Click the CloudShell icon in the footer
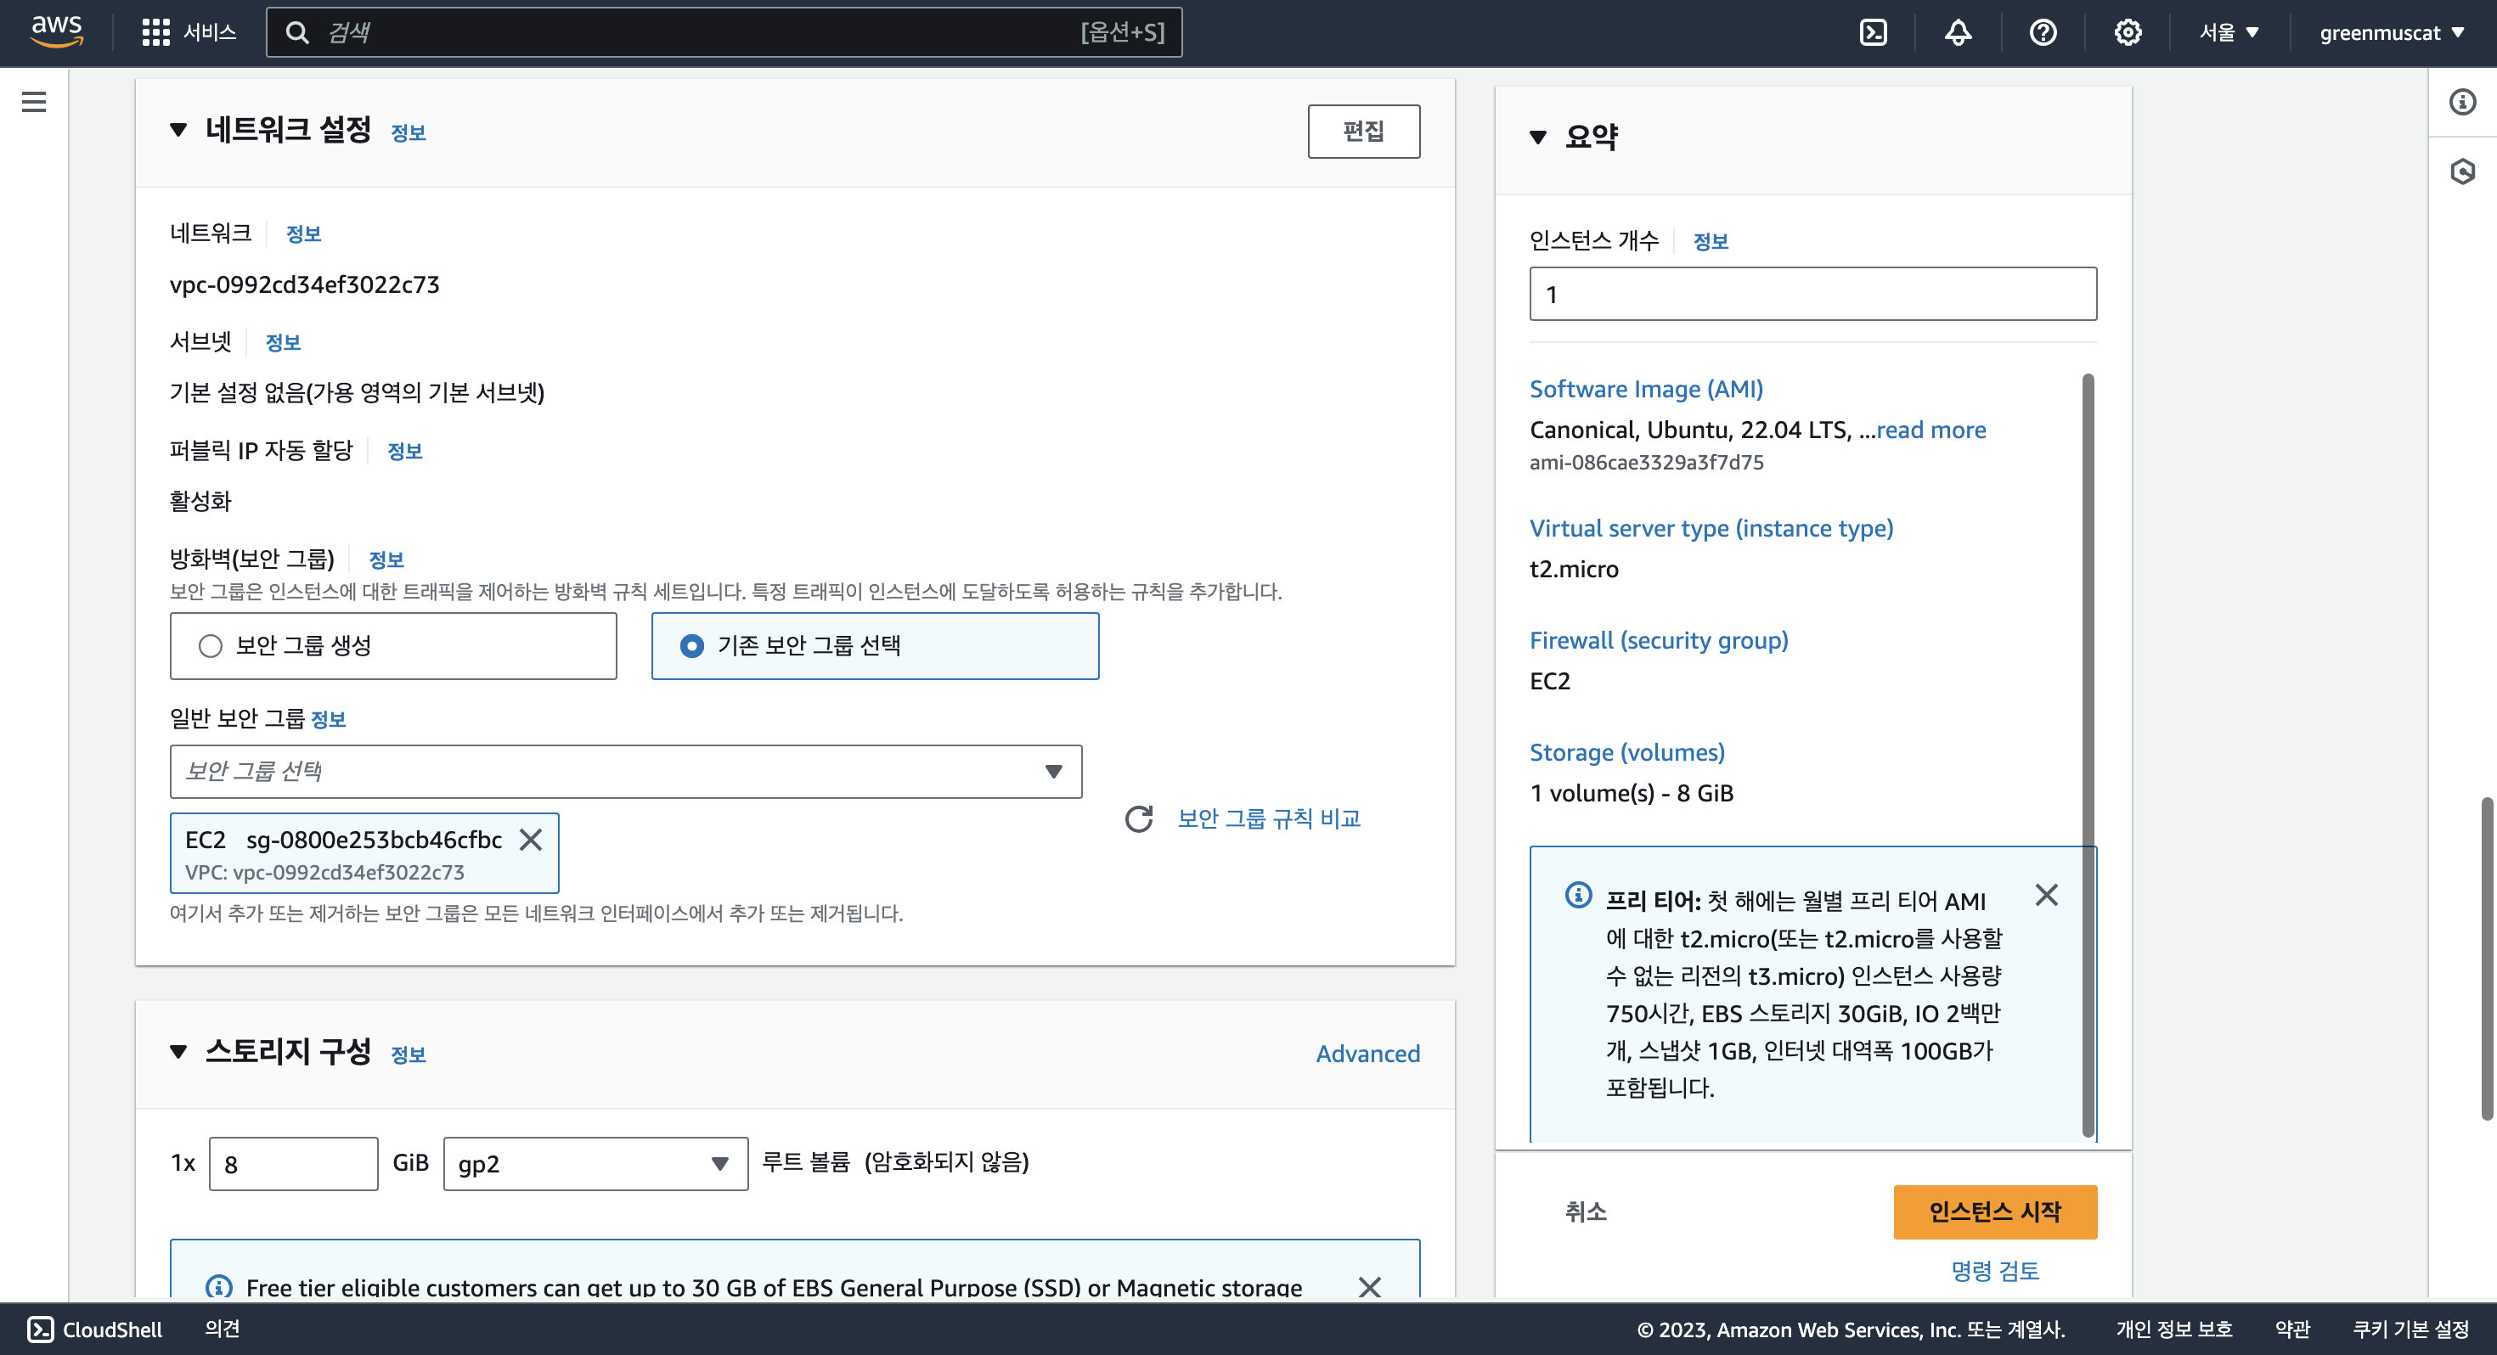Image resolution: width=2497 pixels, height=1355 pixels. [41, 1329]
